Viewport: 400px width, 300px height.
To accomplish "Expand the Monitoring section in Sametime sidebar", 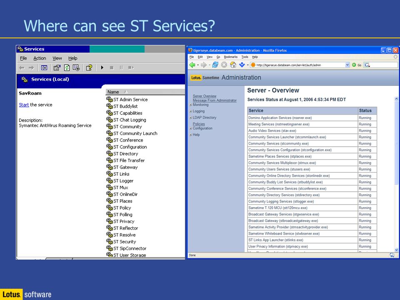I will [190, 105].
